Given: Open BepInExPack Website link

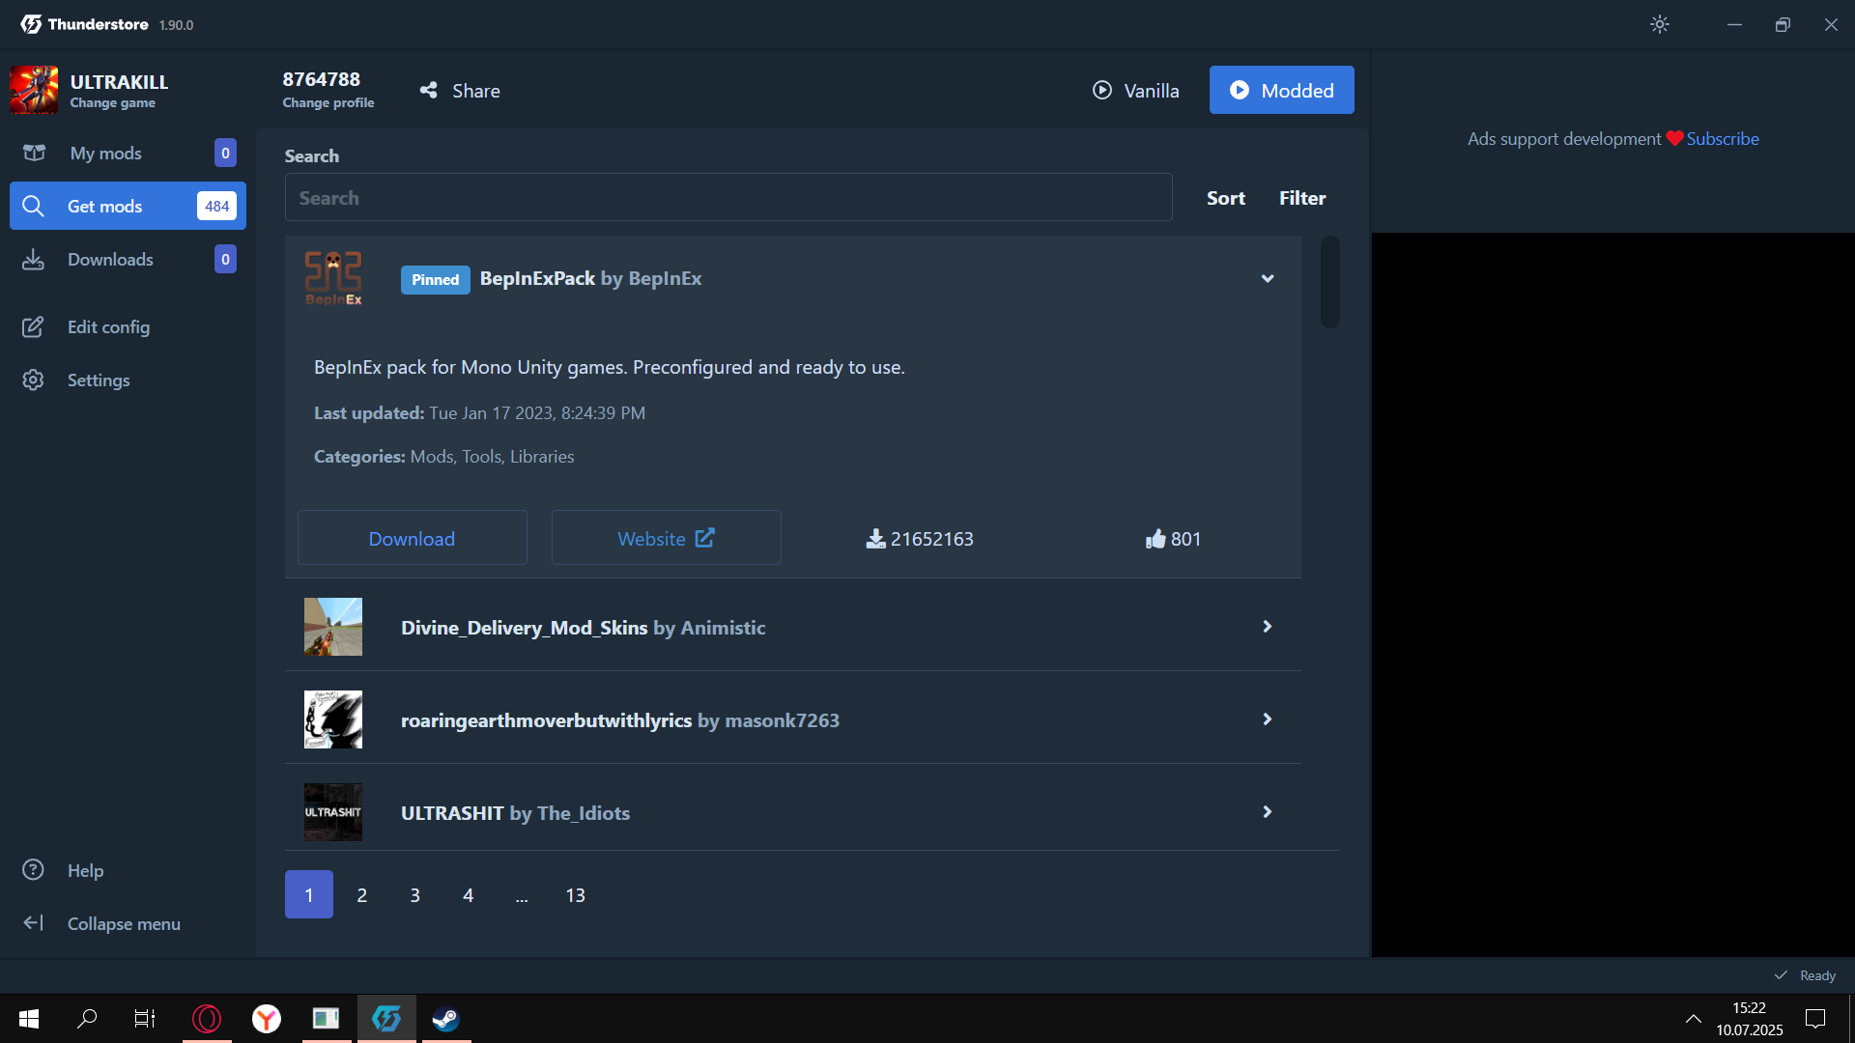Looking at the screenshot, I should (666, 538).
